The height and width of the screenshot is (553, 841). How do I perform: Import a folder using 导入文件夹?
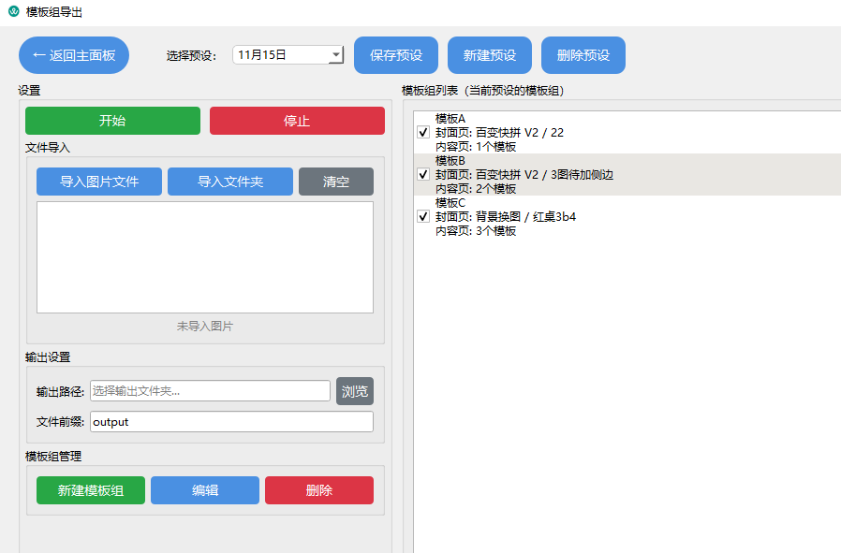229,181
